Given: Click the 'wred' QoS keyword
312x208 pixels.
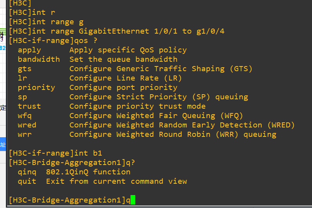Looking at the screenshot, I should (x=27, y=125).
